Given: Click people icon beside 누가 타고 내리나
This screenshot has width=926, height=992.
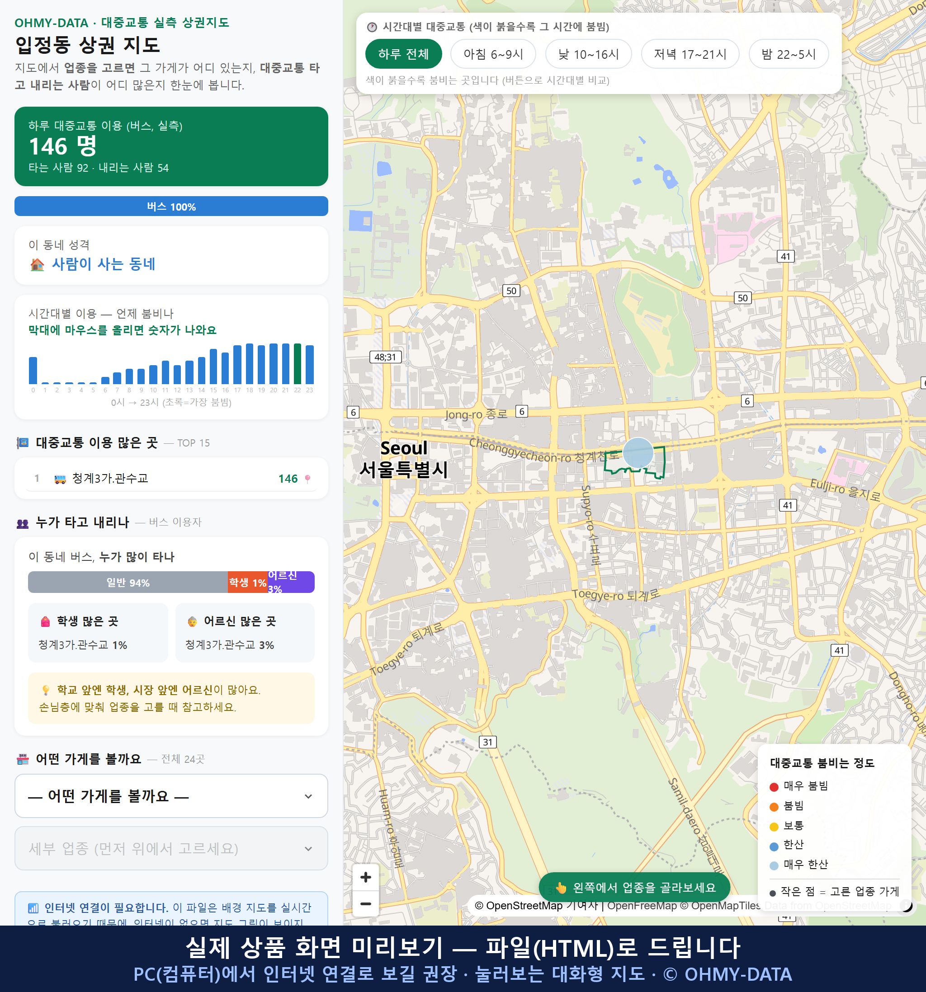Looking at the screenshot, I should 23,523.
